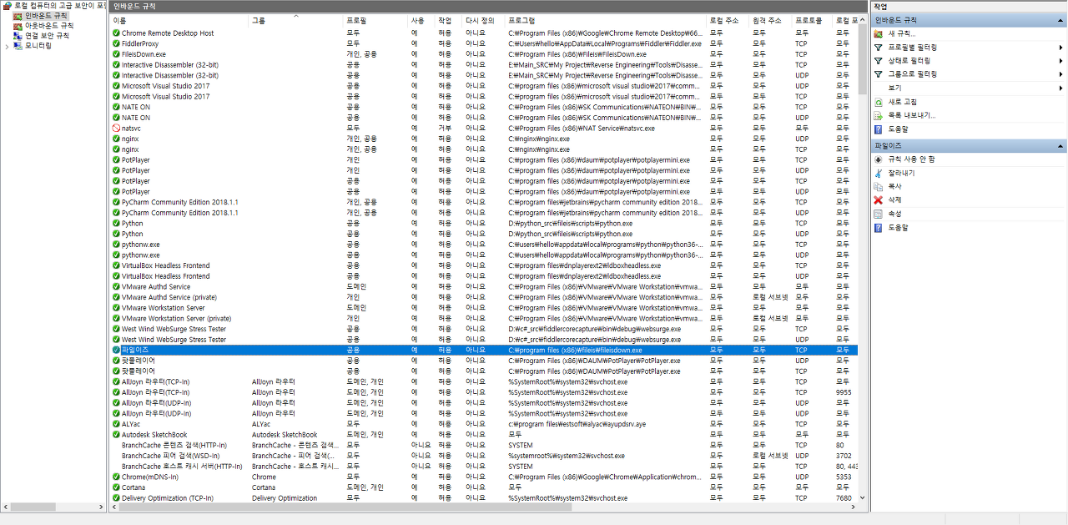Open 상태로 필터링 submenu arrow
Viewport: 1068px width, 525px height.
coord(1060,61)
